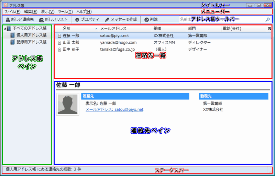
Task: Sort contacts by 名前 column header
Action: pyautogui.click(x=77, y=29)
